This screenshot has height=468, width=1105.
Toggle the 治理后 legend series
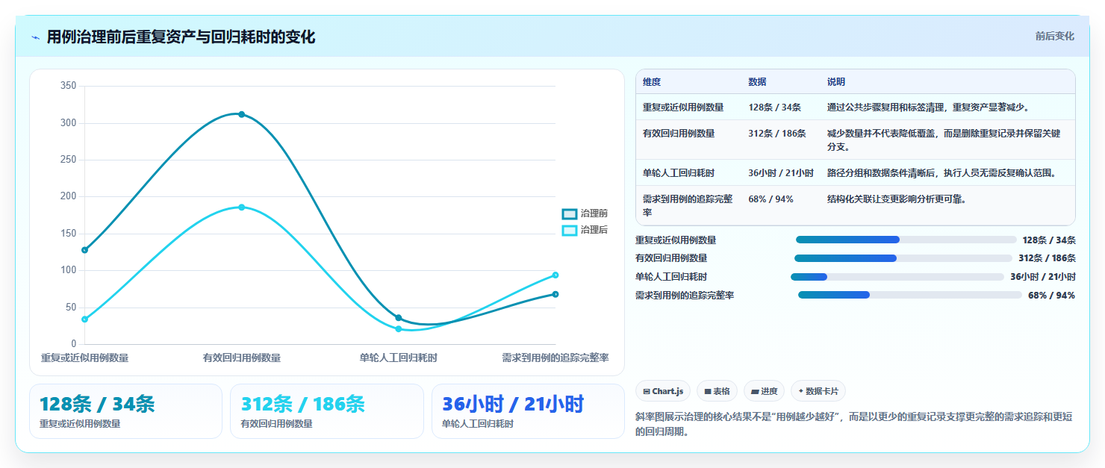coord(585,230)
